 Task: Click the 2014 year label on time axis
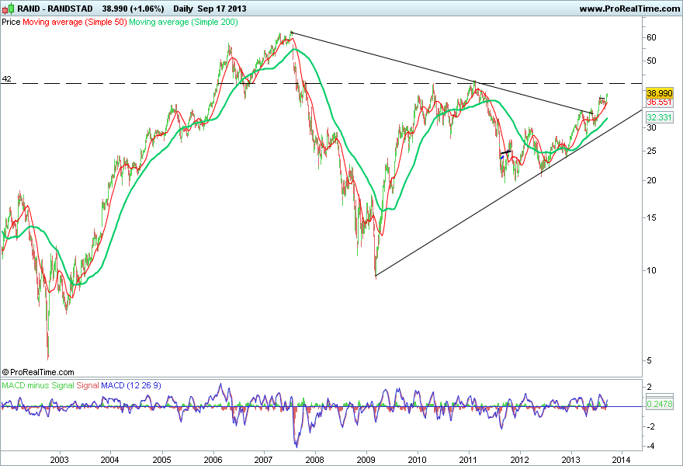622,460
